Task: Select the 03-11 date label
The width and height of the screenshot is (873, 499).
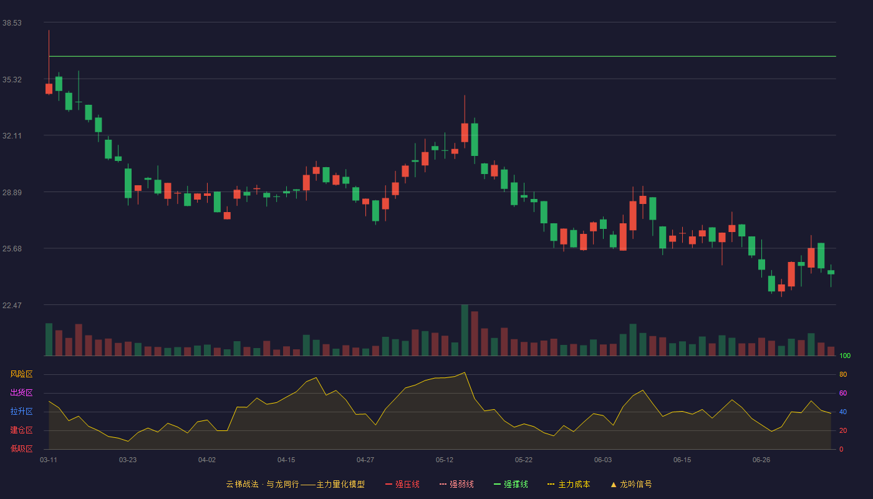Action: (x=49, y=460)
